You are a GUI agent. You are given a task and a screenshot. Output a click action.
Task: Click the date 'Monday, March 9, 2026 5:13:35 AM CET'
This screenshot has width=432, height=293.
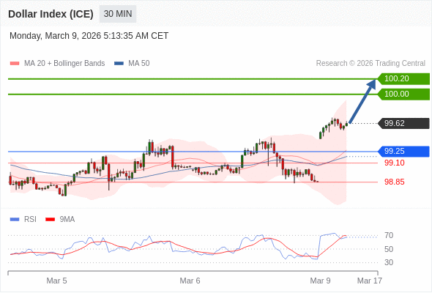(89, 36)
